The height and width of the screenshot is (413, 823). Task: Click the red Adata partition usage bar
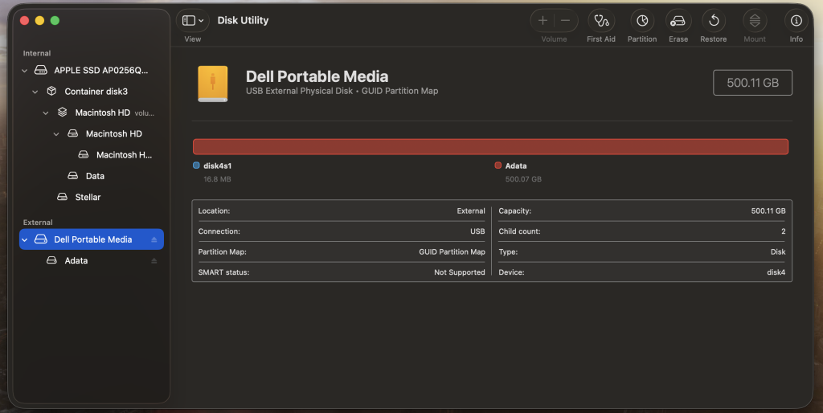(490, 146)
